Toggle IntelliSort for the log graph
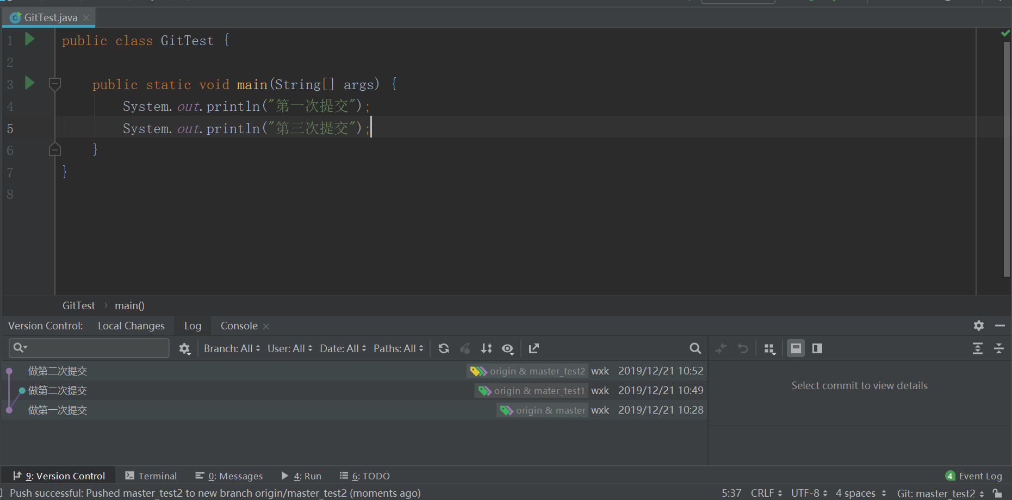1012x500 pixels. click(486, 348)
